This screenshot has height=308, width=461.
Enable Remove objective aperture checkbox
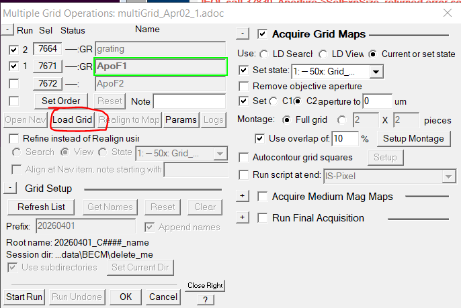click(x=243, y=87)
